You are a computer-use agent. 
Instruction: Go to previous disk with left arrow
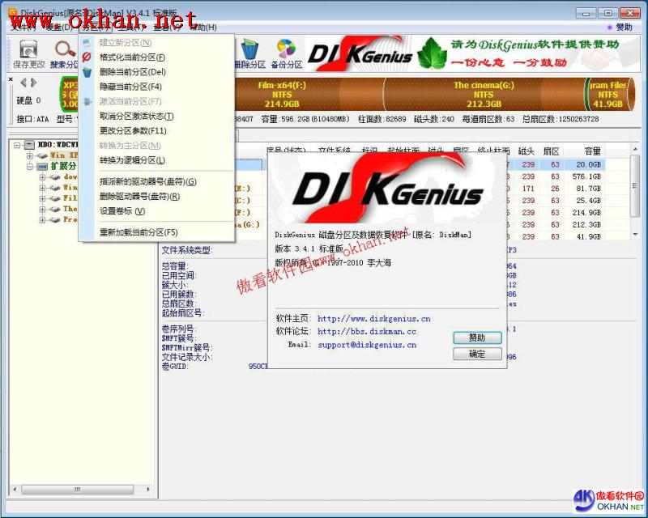(x=23, y=83)
